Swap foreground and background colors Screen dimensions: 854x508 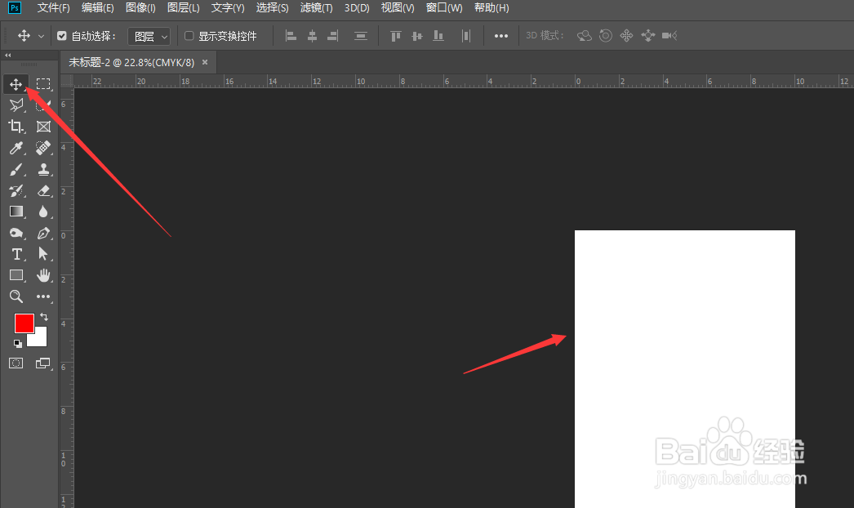[x=44, y=317]
